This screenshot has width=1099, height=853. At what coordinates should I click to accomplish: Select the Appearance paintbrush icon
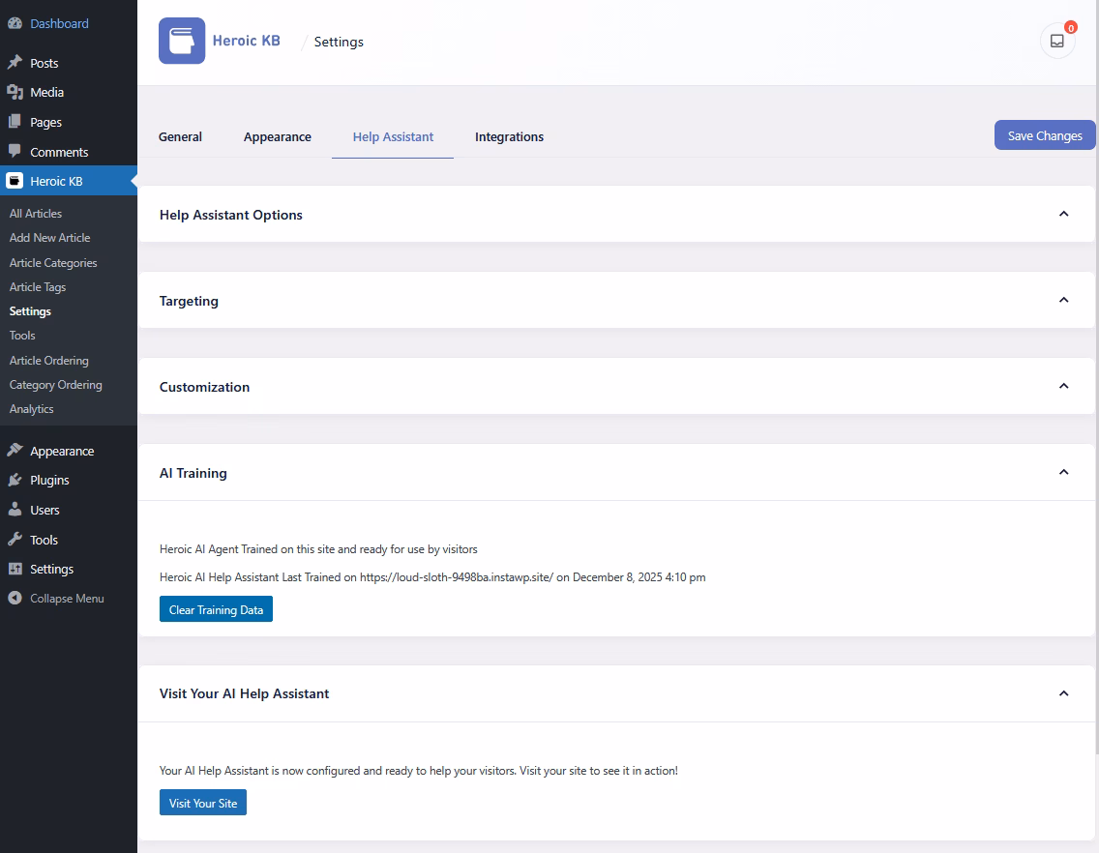coord(16,450)
